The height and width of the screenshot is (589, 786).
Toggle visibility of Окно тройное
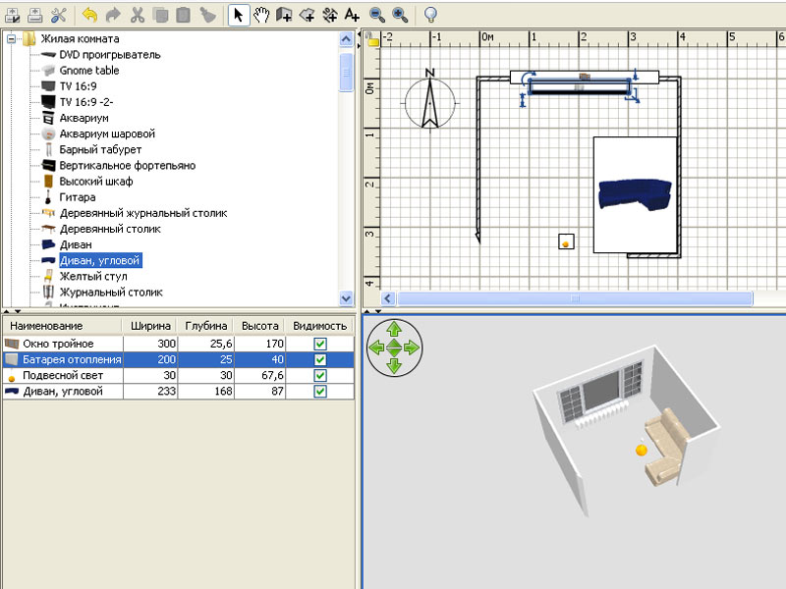coord(320,344)
